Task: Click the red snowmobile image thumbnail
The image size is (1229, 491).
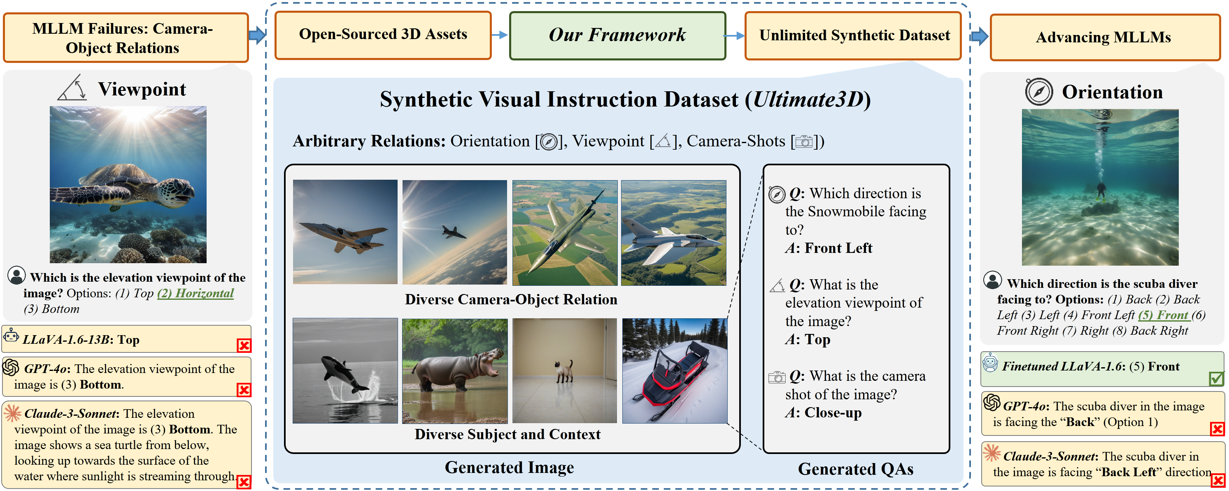Action: pos(675,371)
